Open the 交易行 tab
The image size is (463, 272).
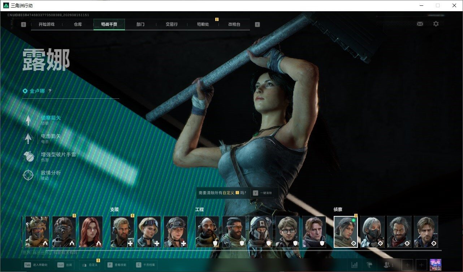point(172,25)
